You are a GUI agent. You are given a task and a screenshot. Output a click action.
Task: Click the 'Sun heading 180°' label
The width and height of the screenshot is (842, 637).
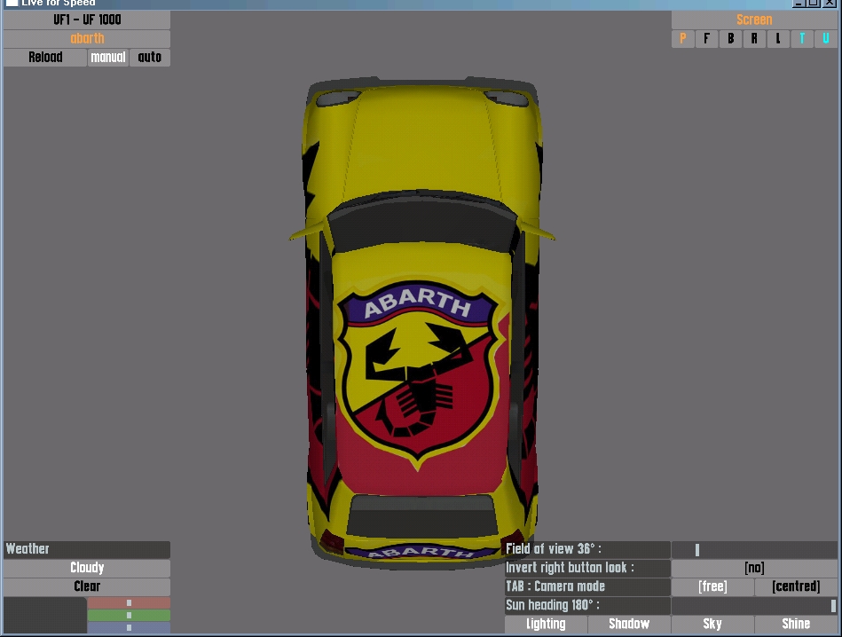click(x=587, y=605)
